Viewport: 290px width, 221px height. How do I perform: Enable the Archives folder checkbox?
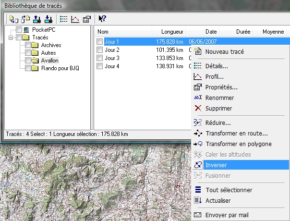(28, 45)
